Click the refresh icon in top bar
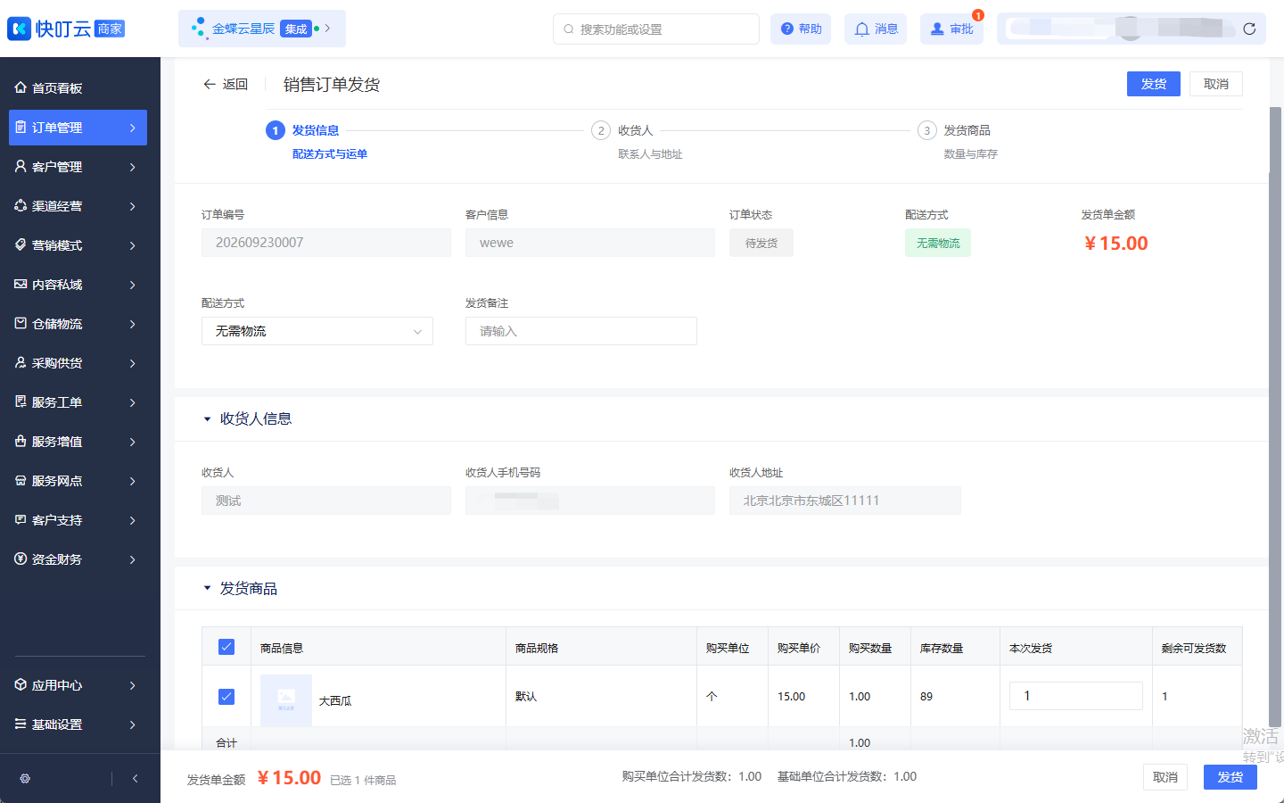The width and height of the screenshot is (1284, 803). 1249,29
